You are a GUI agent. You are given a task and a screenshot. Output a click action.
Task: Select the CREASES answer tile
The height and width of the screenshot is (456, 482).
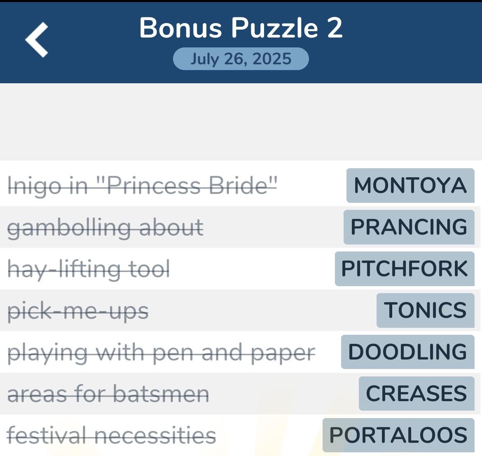pyautogui.click(x=416, y=393)
